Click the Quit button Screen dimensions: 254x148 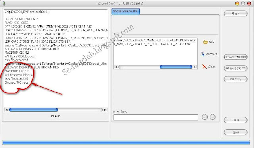[235, 132]
